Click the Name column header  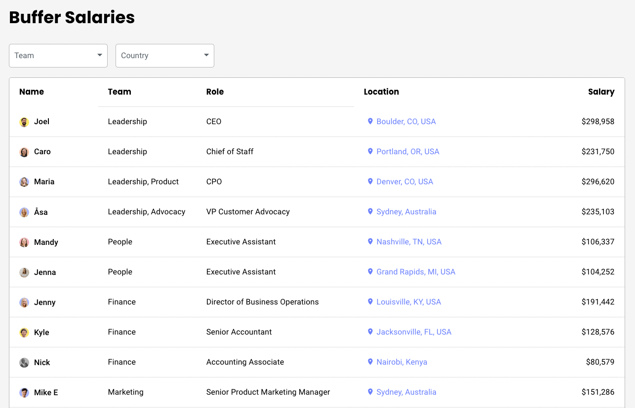(x=32, y=92)
